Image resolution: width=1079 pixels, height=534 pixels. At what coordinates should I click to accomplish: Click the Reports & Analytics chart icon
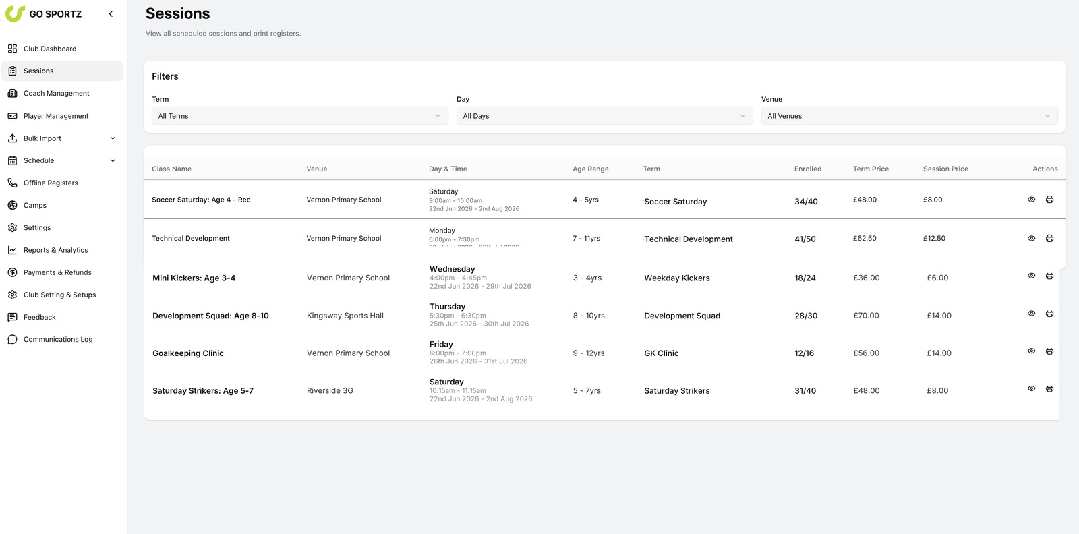click(12, 250)
